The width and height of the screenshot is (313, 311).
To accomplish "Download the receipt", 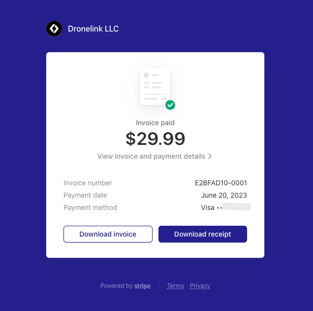I will [203, 234].
